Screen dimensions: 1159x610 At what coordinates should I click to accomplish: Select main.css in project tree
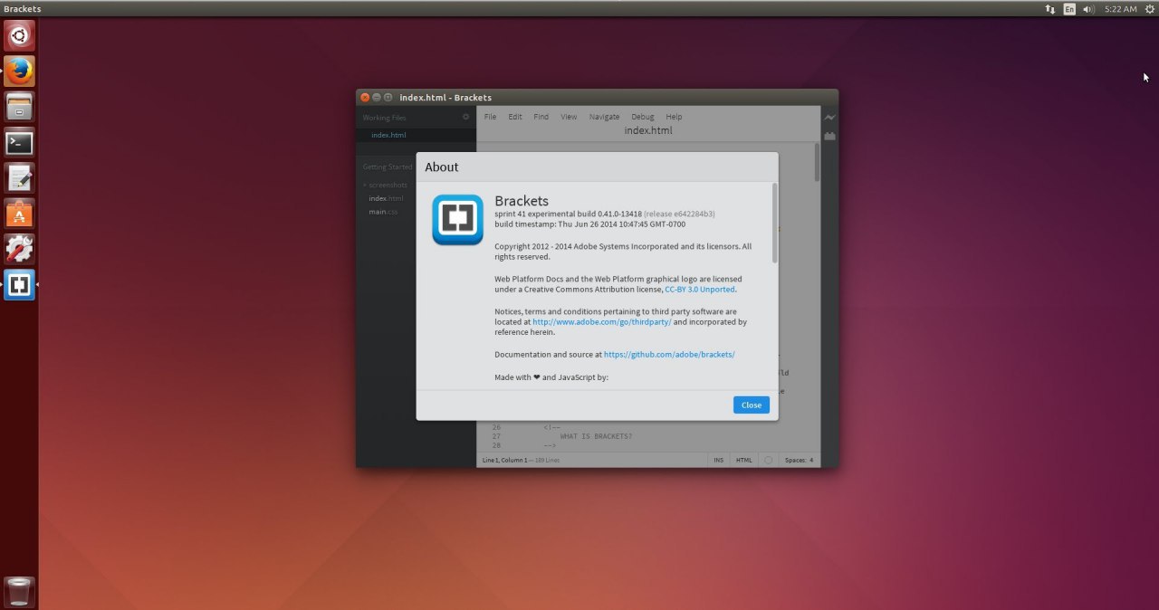coord(383,212)
